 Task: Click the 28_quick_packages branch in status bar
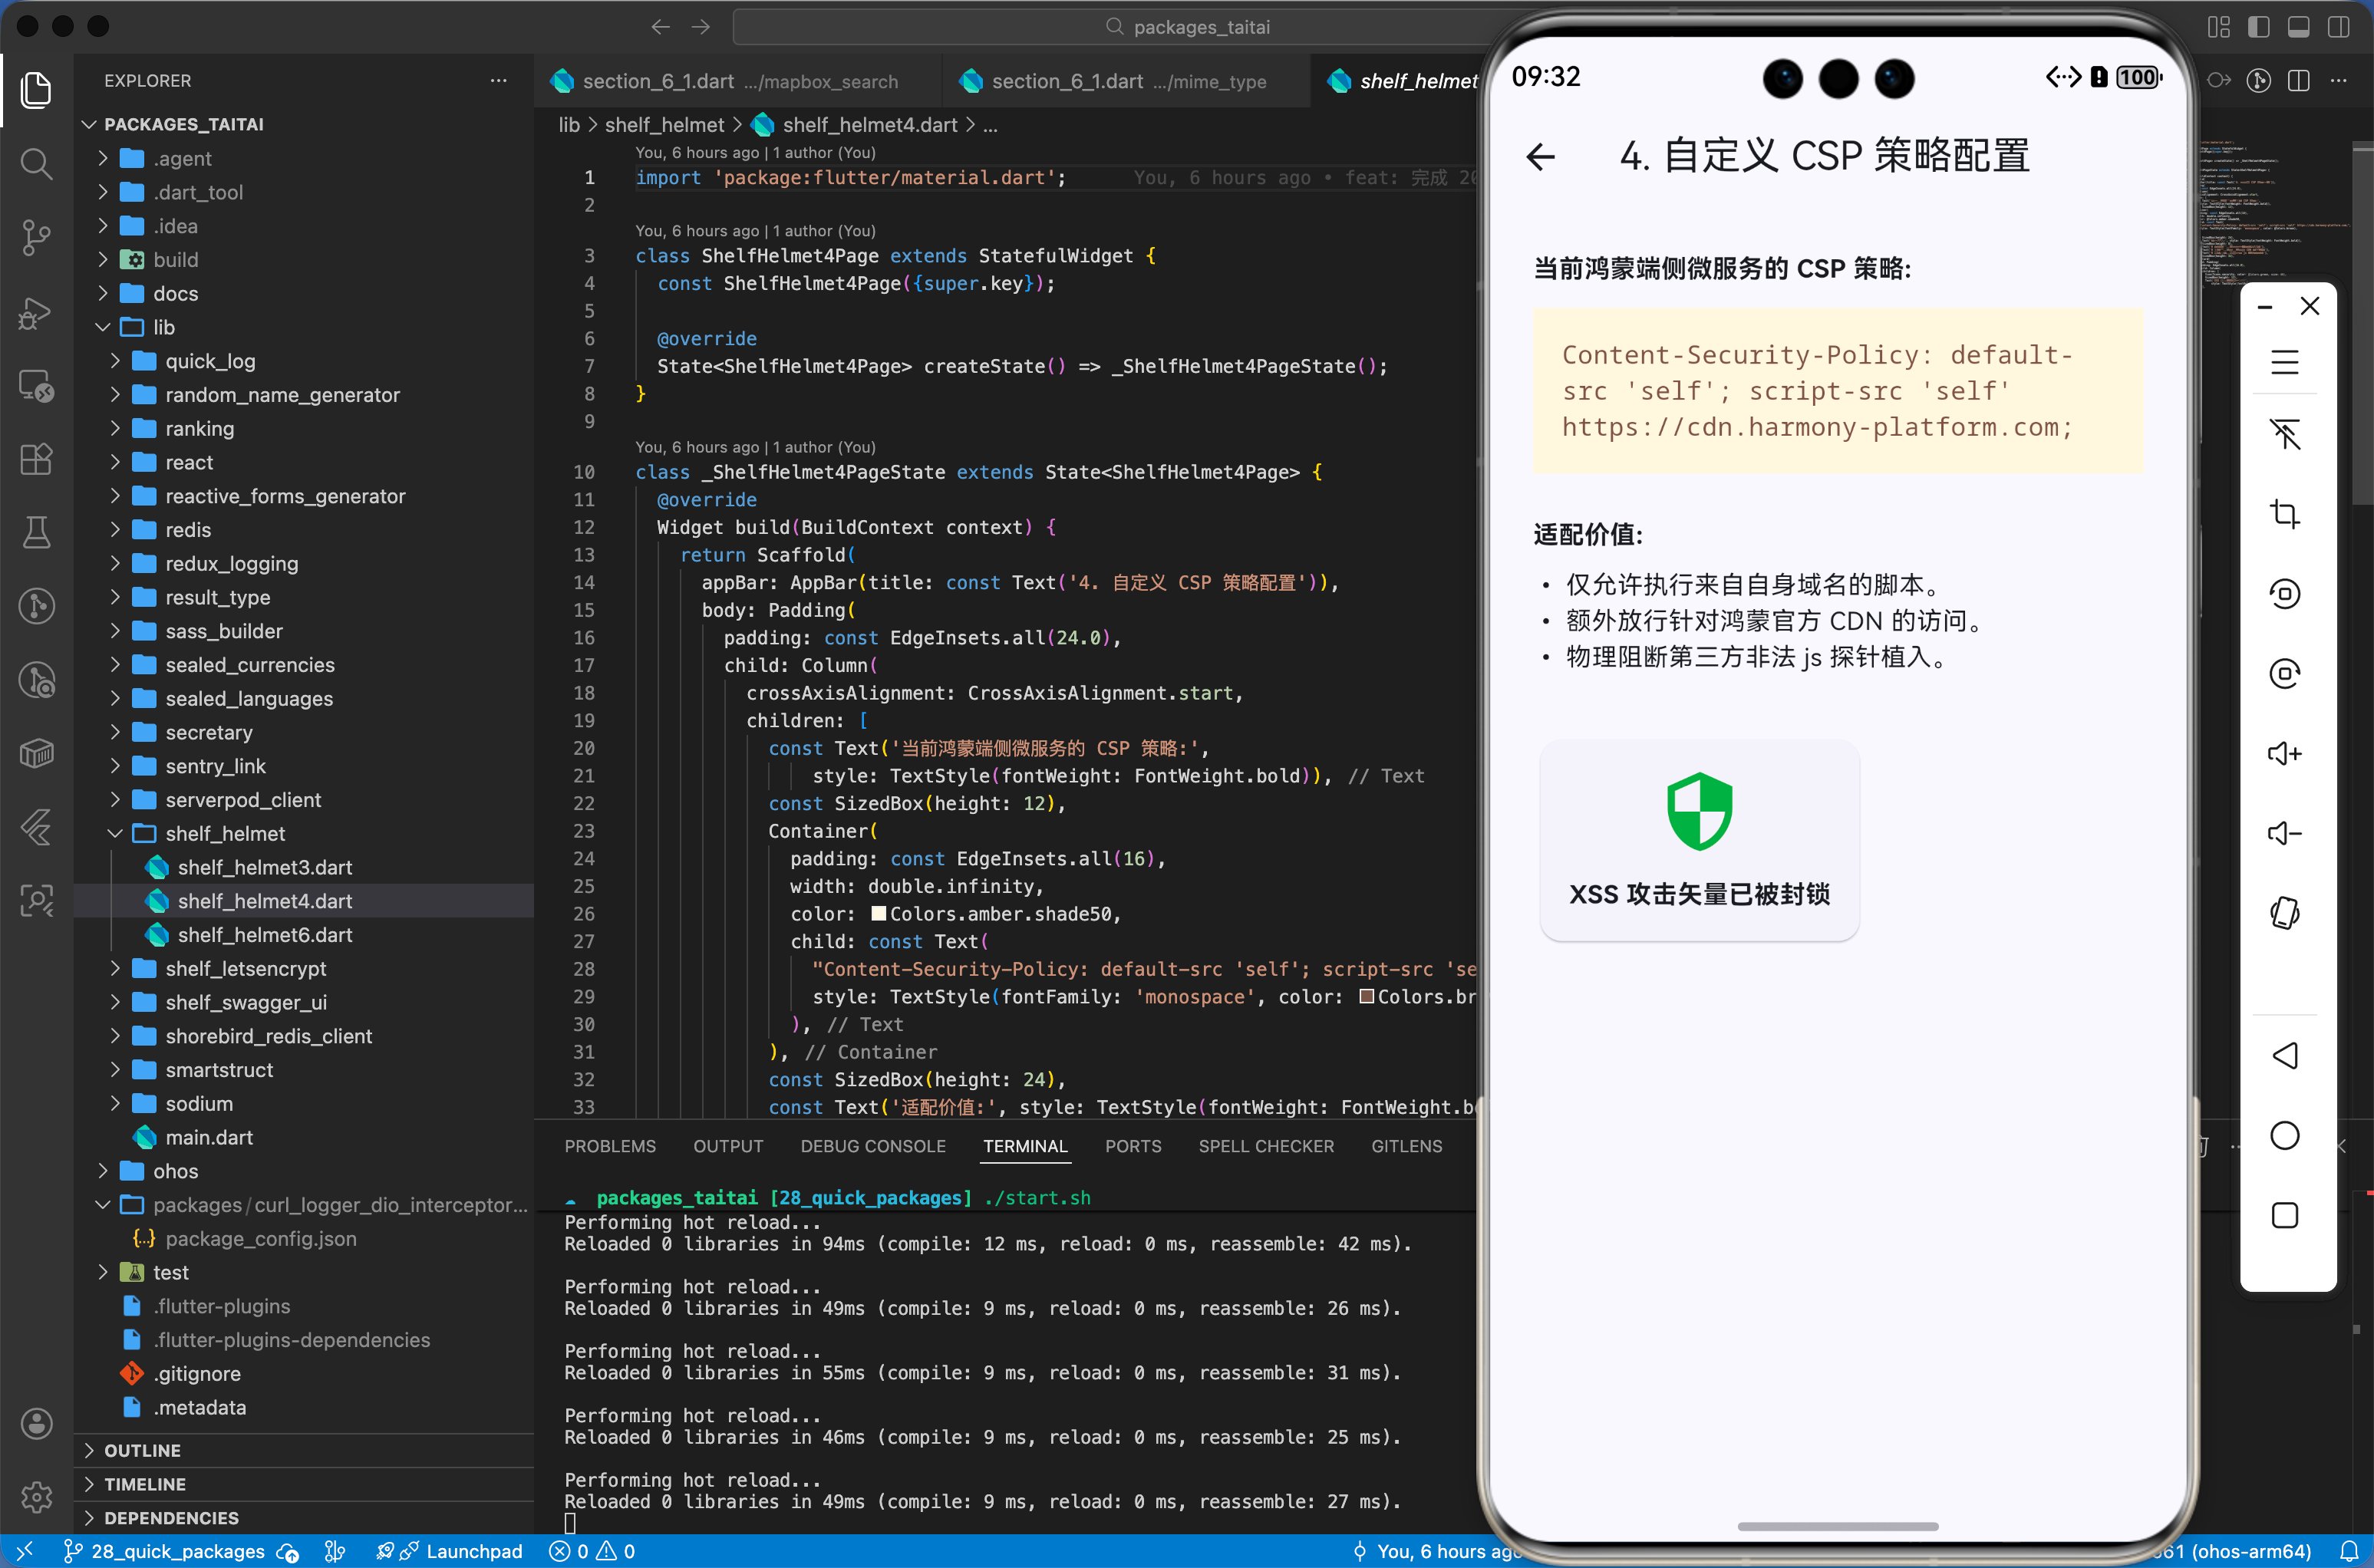click(x=176, y=1551)
